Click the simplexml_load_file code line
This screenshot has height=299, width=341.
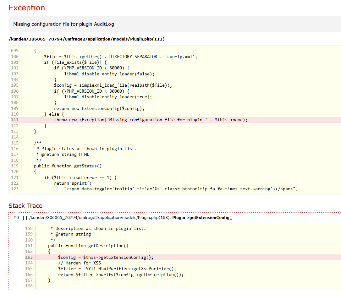[113, 85]
